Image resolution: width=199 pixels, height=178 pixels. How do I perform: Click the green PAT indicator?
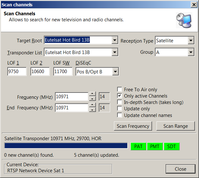pos(138,146)
